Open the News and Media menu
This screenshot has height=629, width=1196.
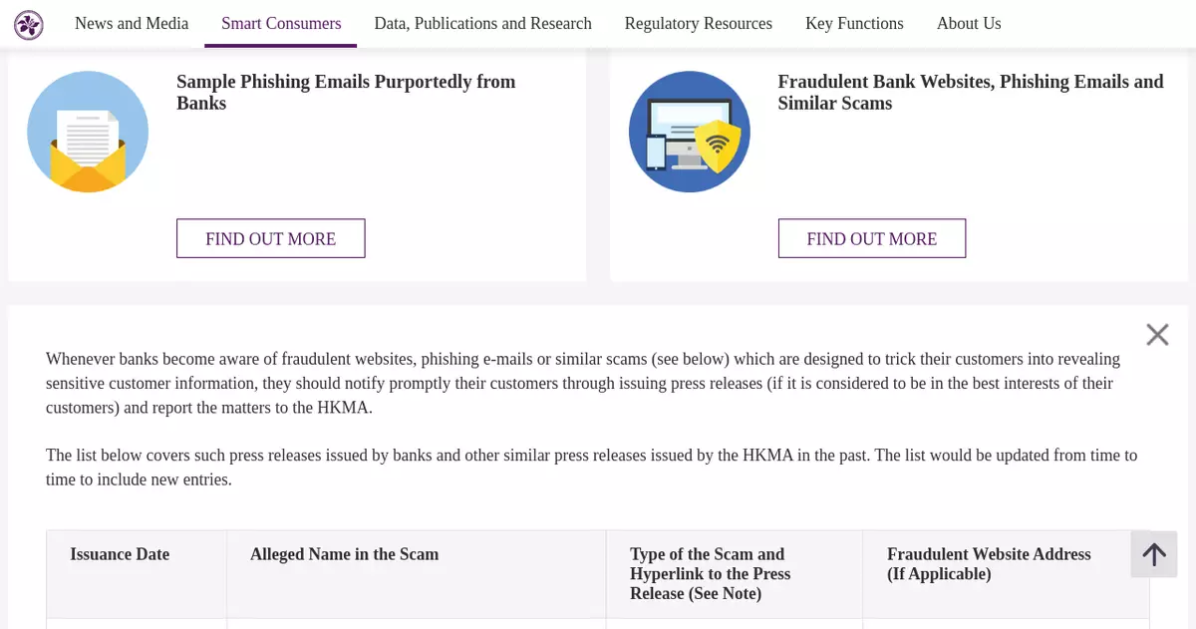(132, 24)
